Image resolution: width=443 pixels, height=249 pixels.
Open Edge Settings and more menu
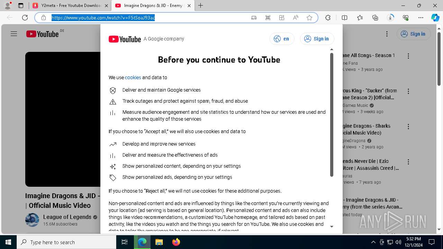click(x=421, y=18)
